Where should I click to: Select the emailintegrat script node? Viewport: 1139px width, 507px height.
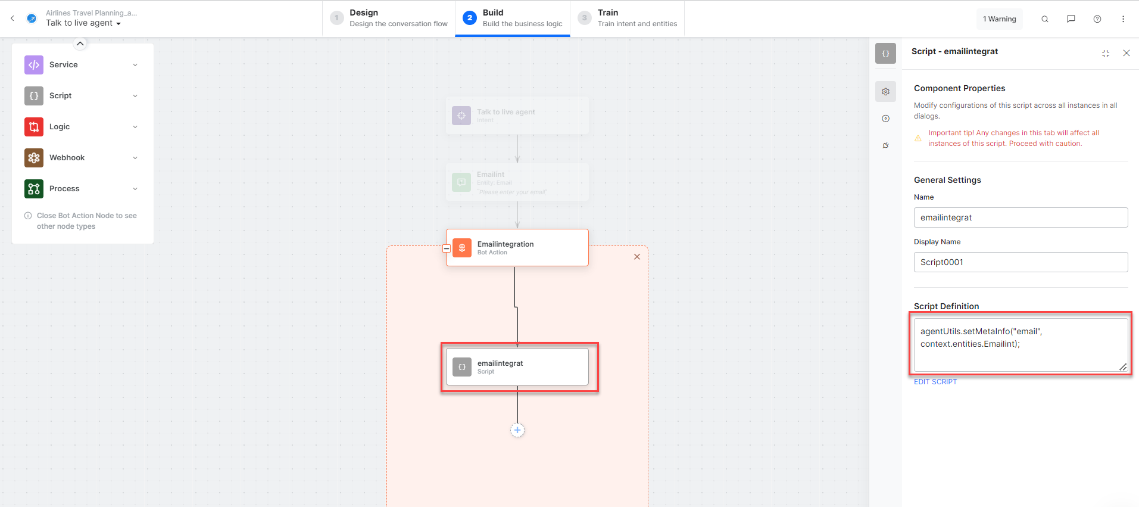(517, 367)
